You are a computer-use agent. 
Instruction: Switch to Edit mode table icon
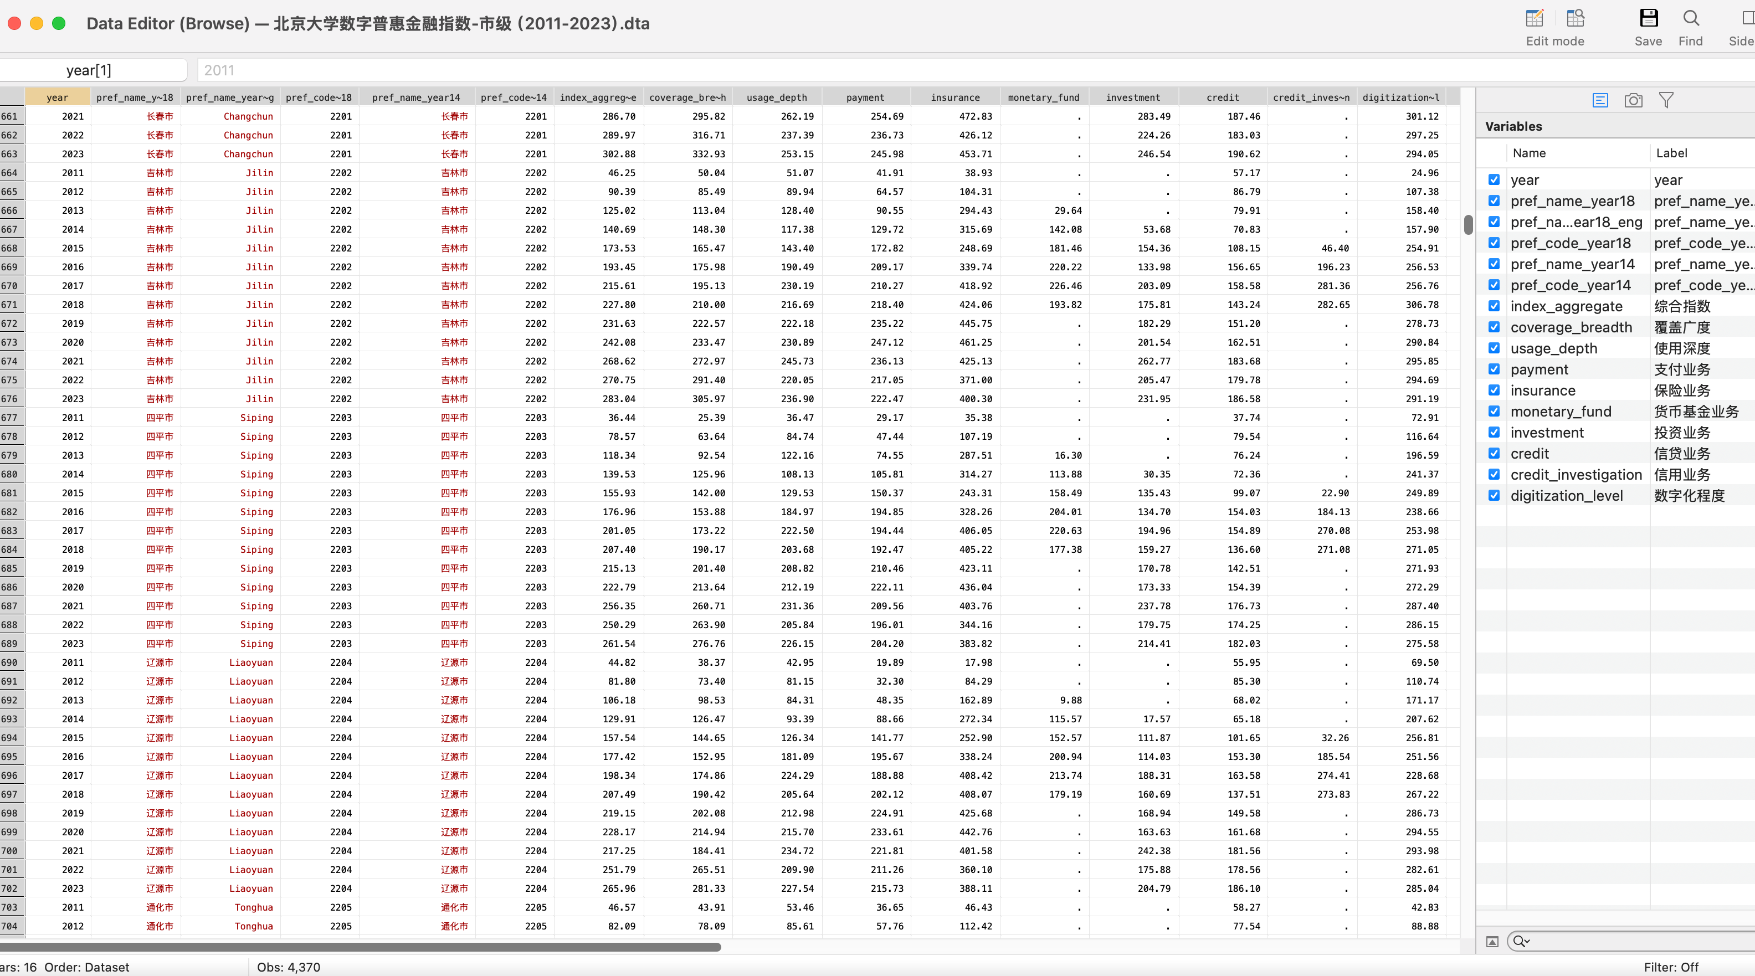(x=1535, y=18)
